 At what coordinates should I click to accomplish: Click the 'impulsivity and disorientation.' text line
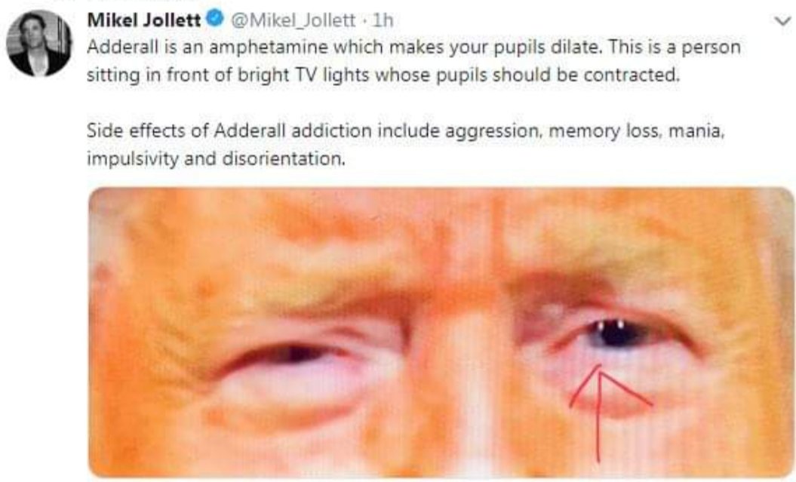point(216,159)
